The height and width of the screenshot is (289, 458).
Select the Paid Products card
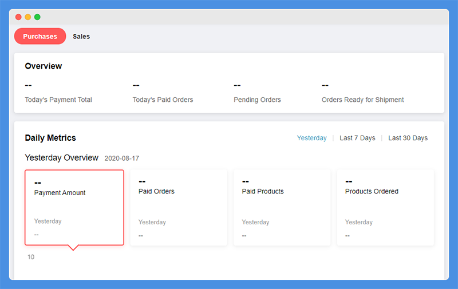[282, 208]
